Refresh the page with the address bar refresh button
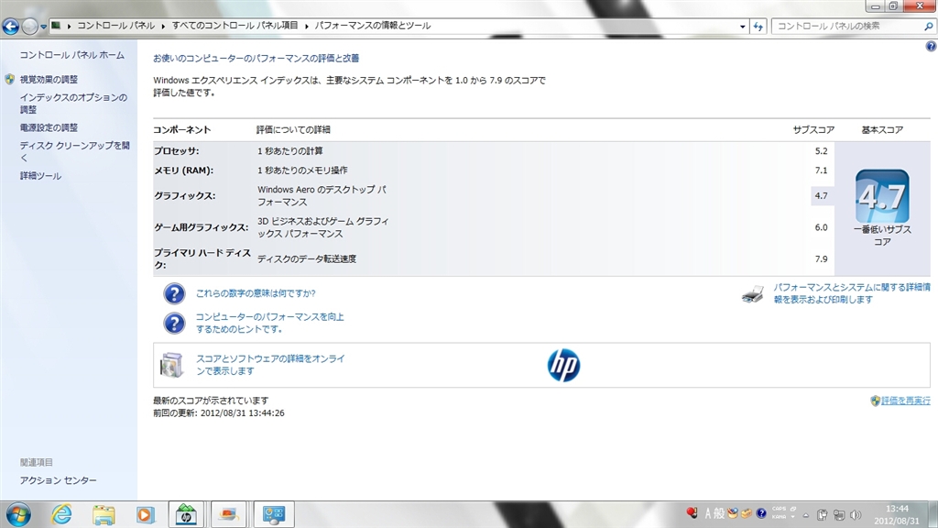Screen dimensions: 938x528 [758, 27]
